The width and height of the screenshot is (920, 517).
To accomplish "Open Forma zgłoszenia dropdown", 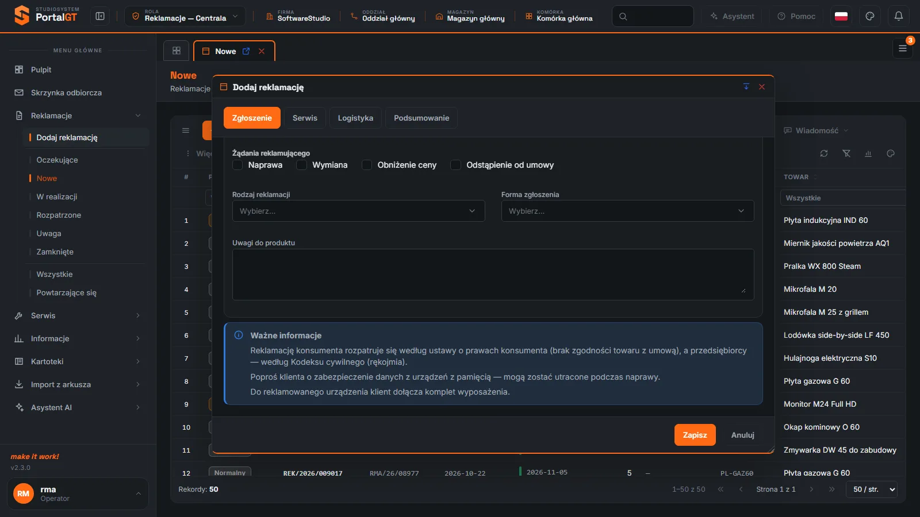I will pos(627,211).
